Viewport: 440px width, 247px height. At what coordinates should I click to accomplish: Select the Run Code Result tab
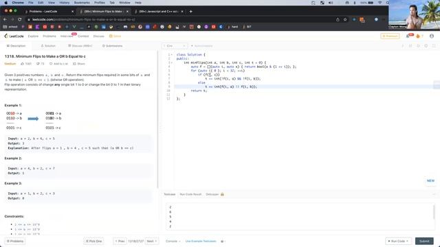point(190,194)
